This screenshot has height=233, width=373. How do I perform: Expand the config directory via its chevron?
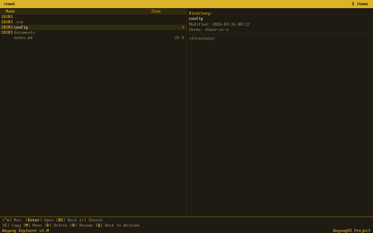point(183,27)
